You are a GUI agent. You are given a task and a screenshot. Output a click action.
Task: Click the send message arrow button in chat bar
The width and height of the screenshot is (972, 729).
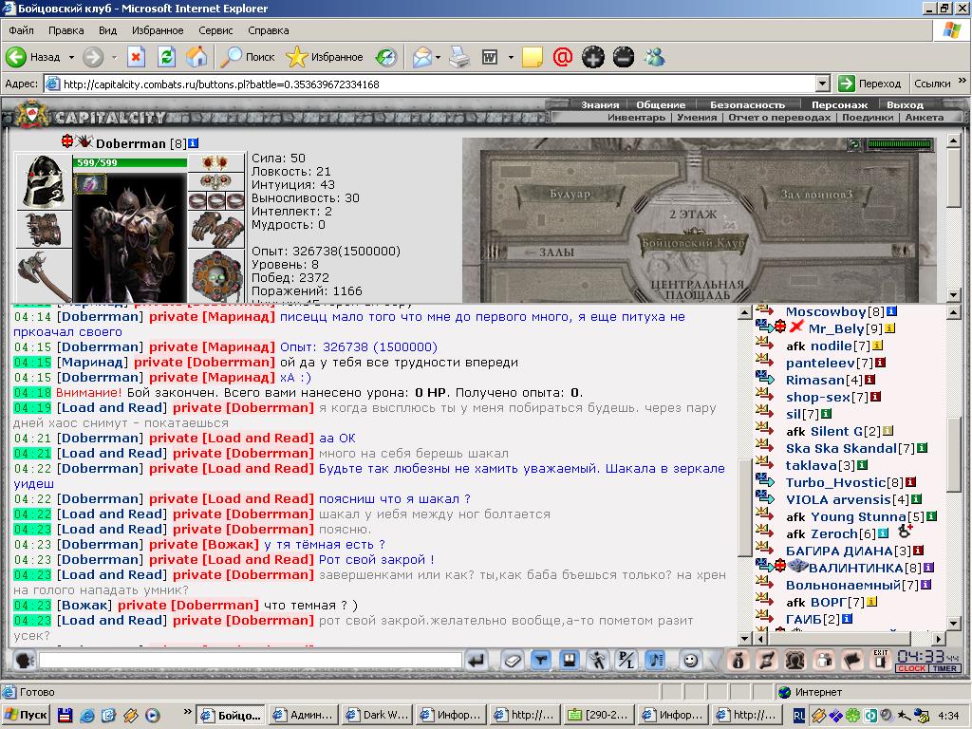tap(477, 661)
